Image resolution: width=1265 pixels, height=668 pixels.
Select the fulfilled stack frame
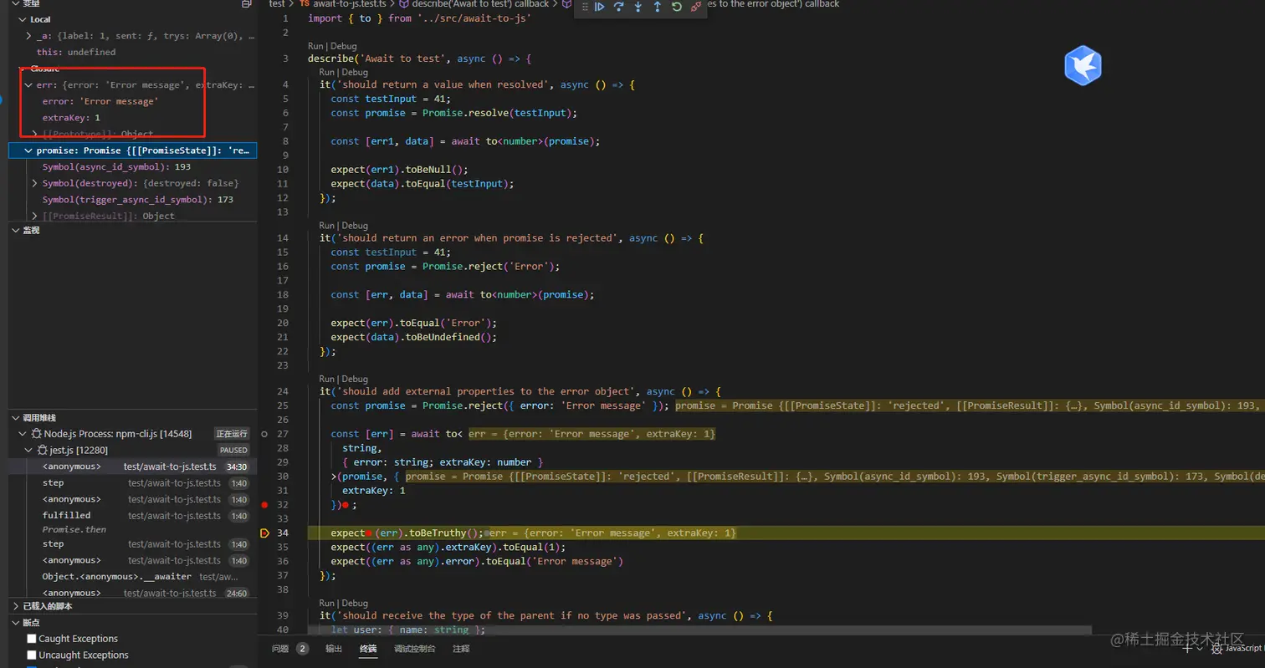coord(133,515)
